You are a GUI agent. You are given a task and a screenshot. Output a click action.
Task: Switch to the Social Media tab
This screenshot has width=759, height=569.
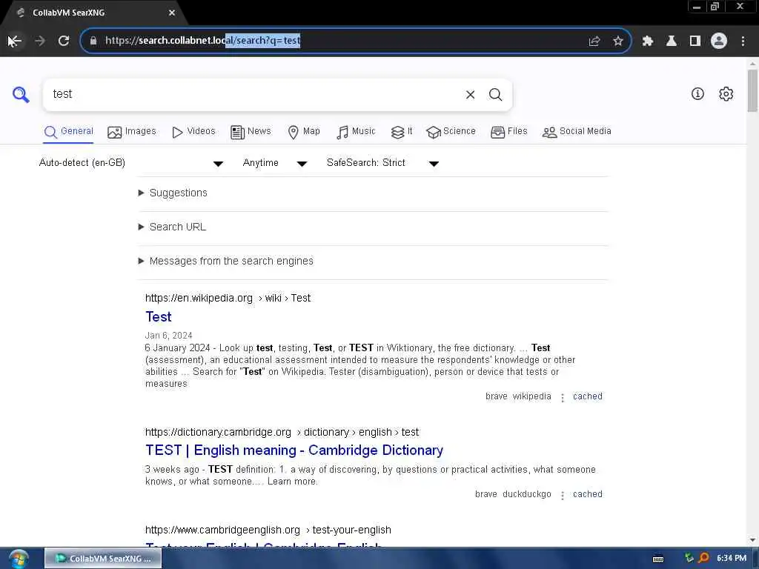tap(577, 132)
